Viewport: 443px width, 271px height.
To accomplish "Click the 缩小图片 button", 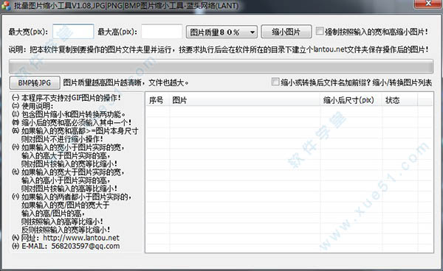I will [286, 32].
